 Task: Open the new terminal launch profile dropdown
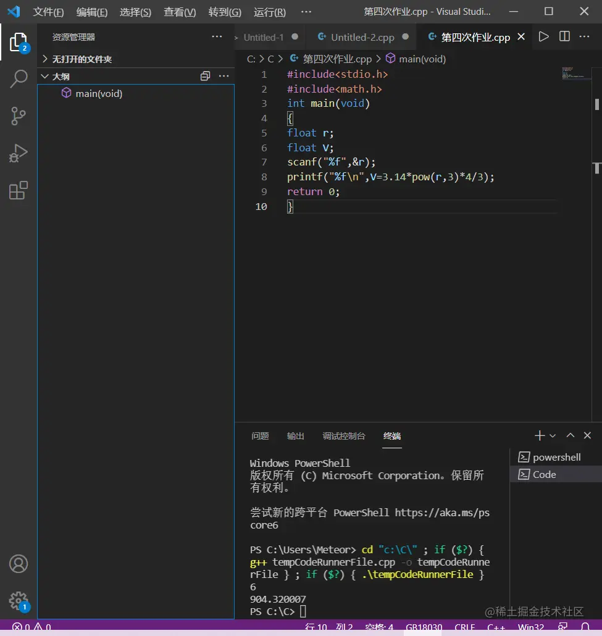pos(553,436)
